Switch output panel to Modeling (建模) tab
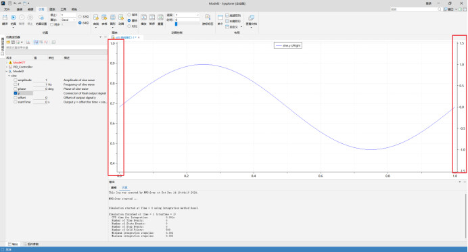The image size is (468, 252). pyautogui.click(x=114, y=188)
